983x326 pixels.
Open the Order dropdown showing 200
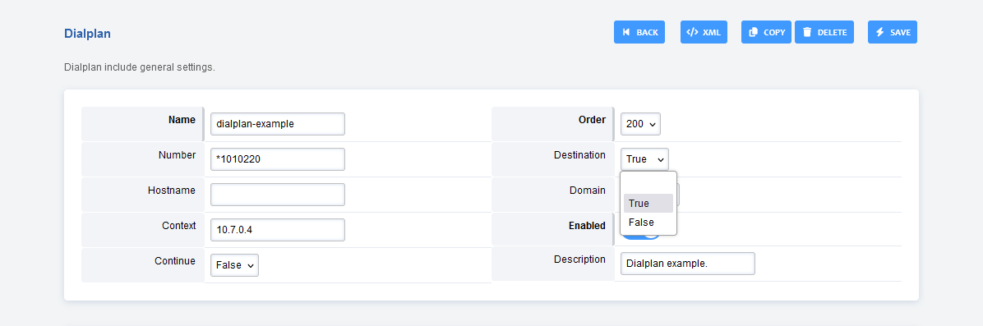(641, 124)
